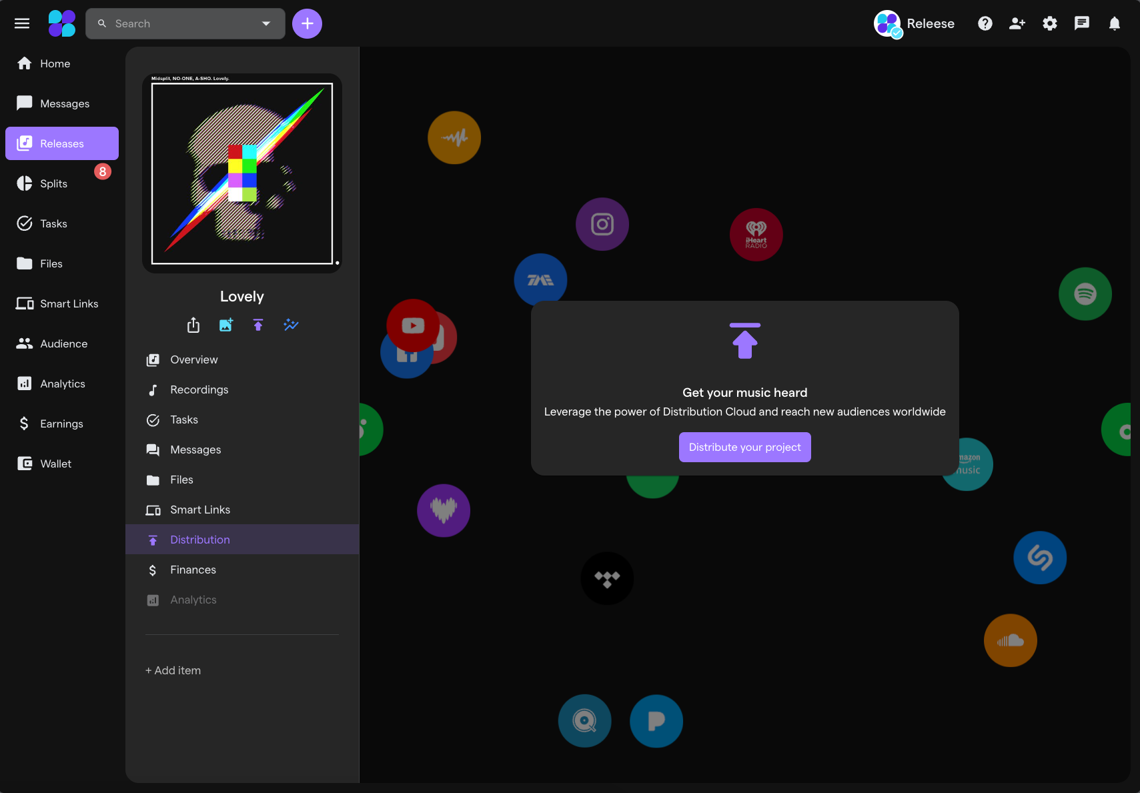This screenshot has height=793, width=1140.
Task: Open Audience in the main sidebar
Action: (x=62, y=343)
